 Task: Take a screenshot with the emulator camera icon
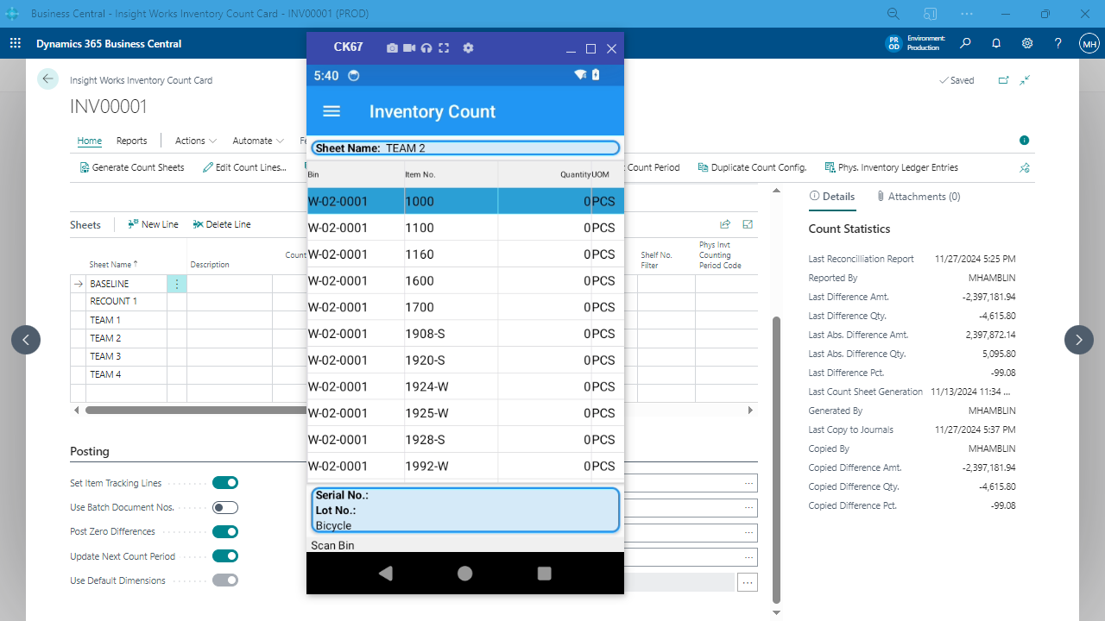(x=392, y=47)
